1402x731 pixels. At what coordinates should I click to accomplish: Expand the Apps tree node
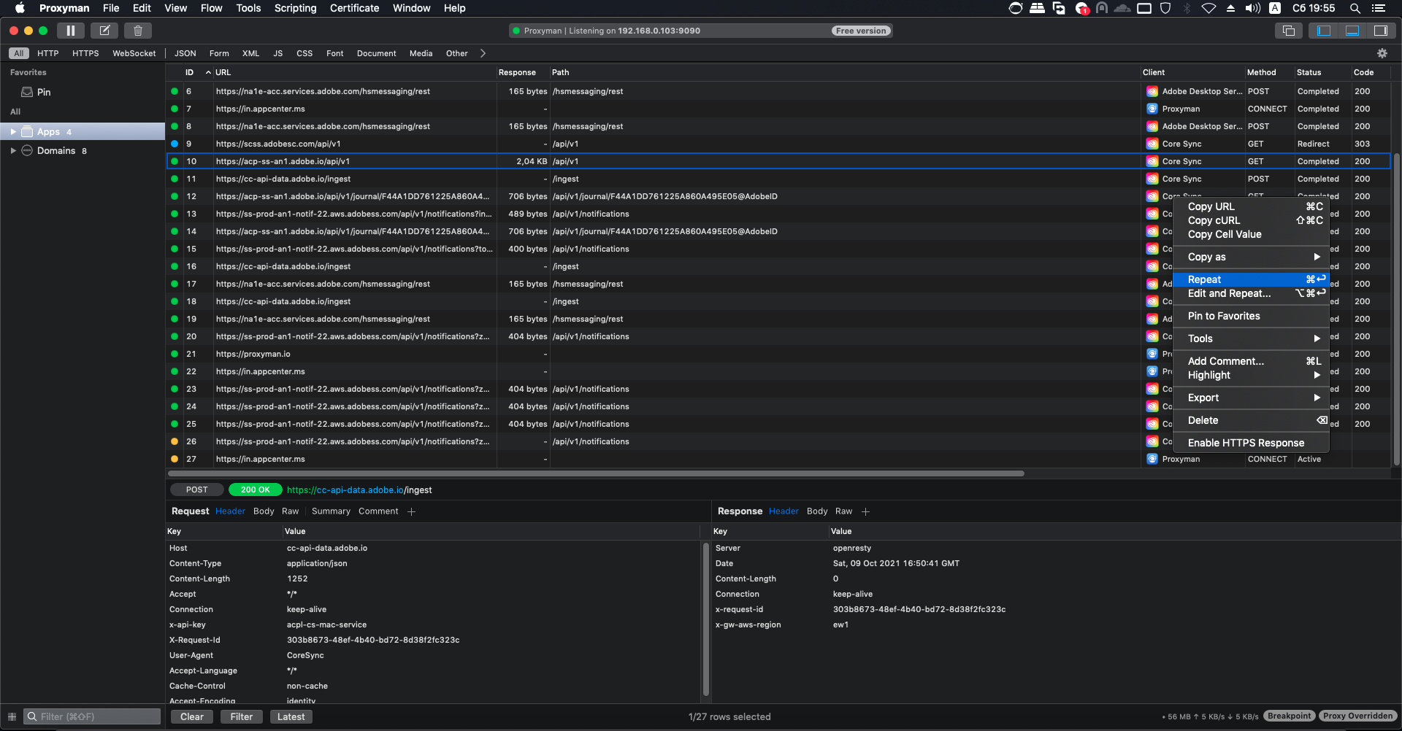(x=13, y=131)
